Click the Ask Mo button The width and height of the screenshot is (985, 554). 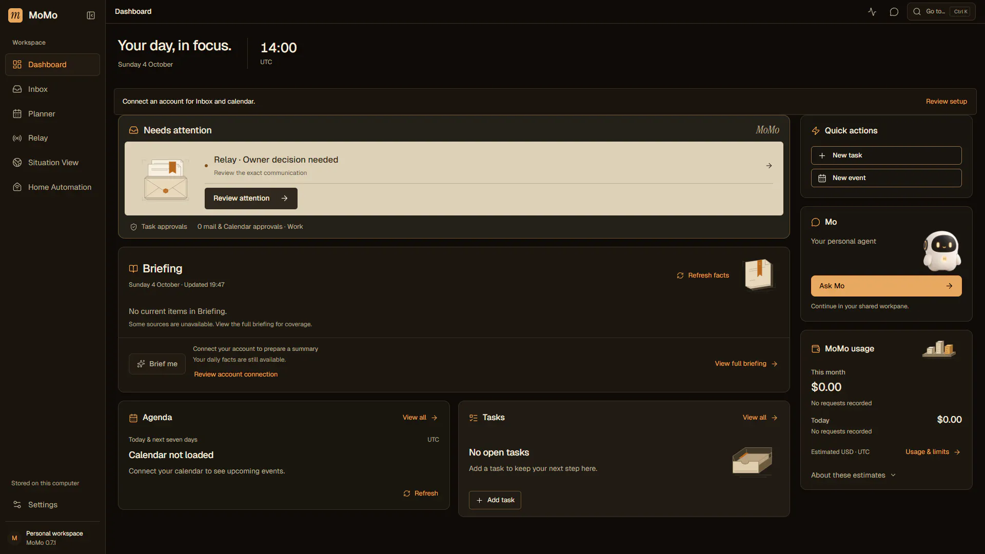pos(886,286)
